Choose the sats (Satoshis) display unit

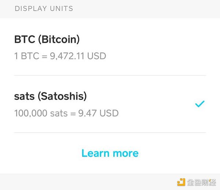tap(110, 104)
